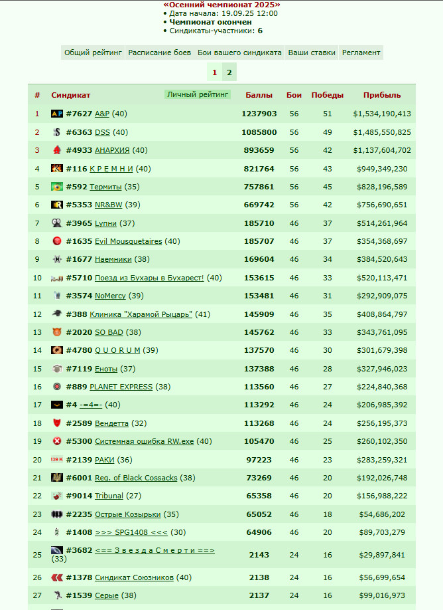This screenshot has height=610, width=443.
Task: Open the DSS syndicate link
Action: pos(103,132)
